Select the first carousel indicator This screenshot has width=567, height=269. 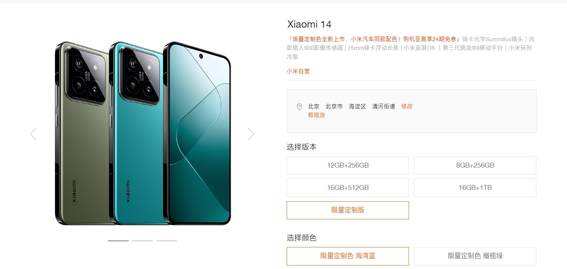click(118, 241)
